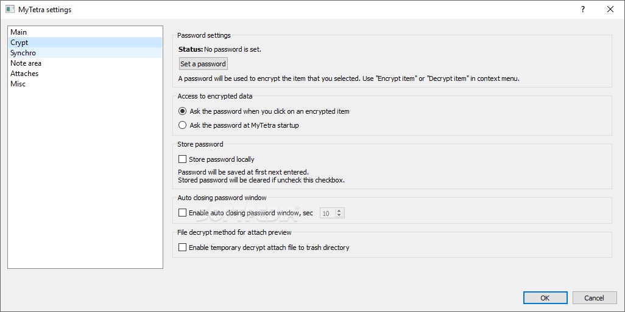Click the question mark help button

tap(583, 10)
